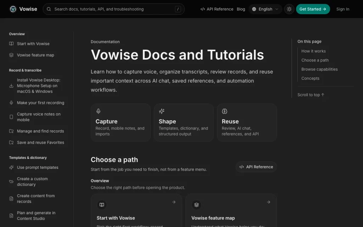The width and height of the screenshot is (363, 227).
Task: Open the Reuse card
Action: click(247, 122)
